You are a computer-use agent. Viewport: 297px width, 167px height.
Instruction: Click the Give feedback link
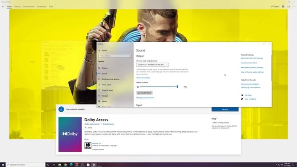(250, 99)
